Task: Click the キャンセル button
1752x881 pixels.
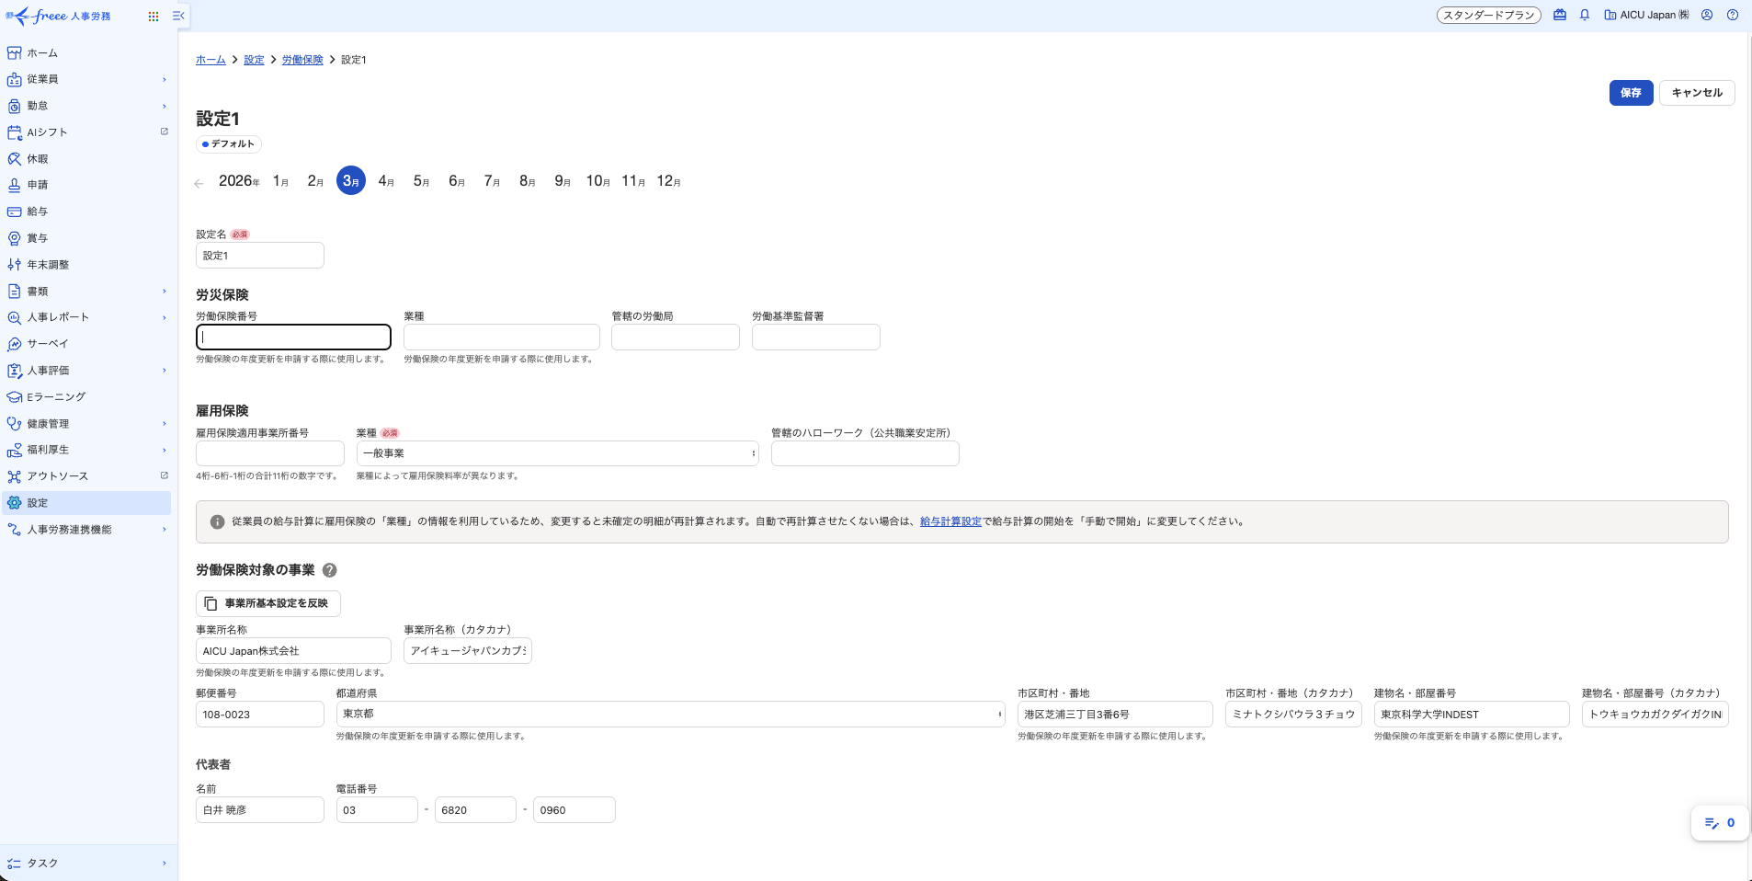Action: [x=1697, y=93]
